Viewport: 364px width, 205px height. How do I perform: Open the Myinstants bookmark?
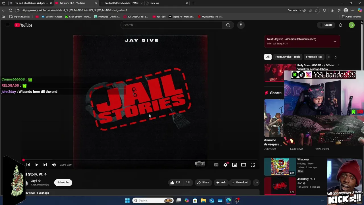(x=210, y=17)
